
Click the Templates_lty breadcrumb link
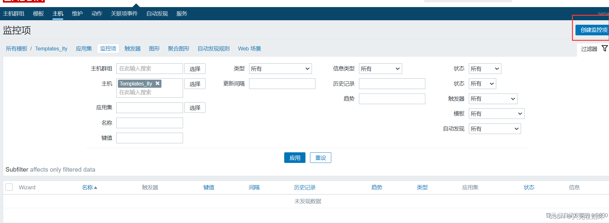pos(51,49)
